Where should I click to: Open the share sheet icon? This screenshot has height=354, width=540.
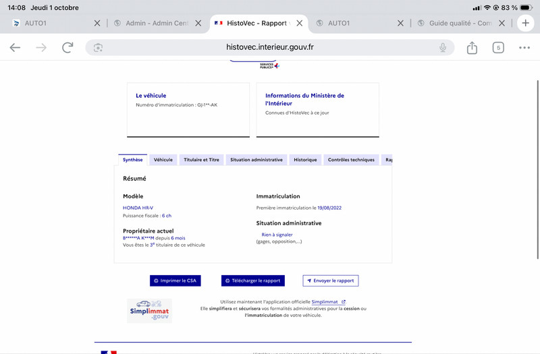[472, 47]
